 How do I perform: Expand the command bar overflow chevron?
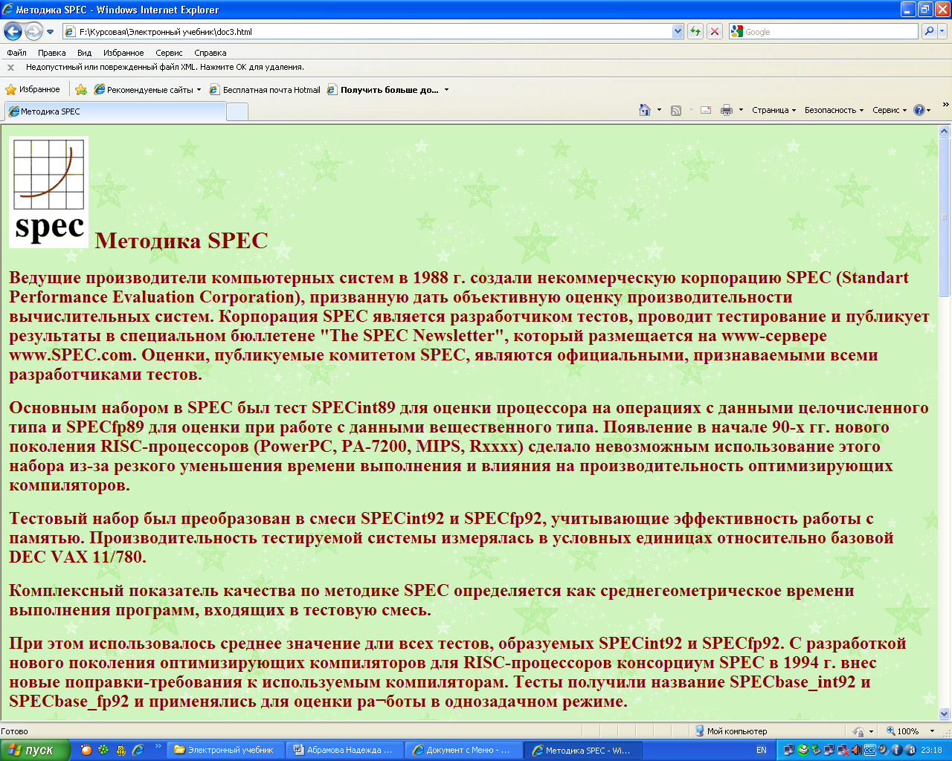click(945, 105)
